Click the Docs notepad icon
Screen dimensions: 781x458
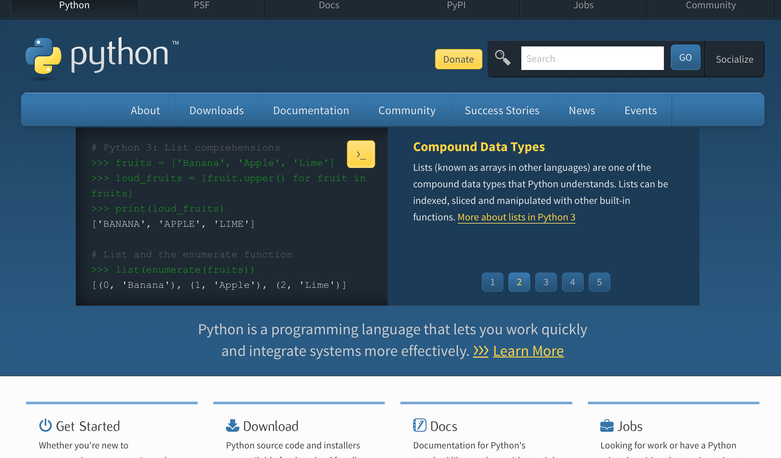pyautogui.click(x=419, y=425)
